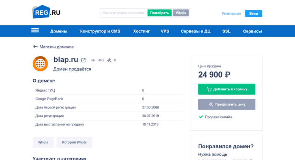Open the VPS menu item

pyautogui.click(x=165, y=31)
